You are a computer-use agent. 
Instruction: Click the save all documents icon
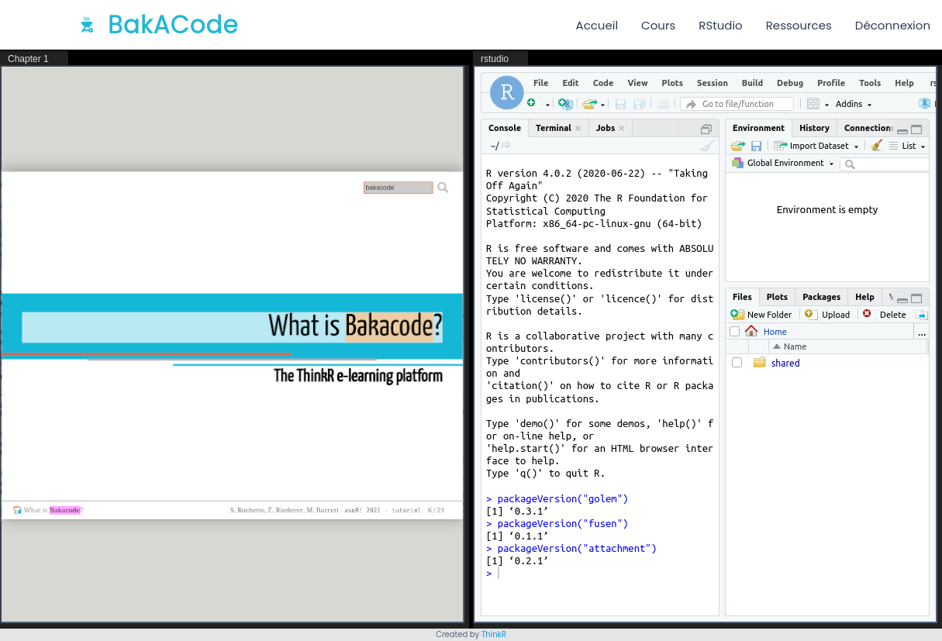[x=640, y=104]
